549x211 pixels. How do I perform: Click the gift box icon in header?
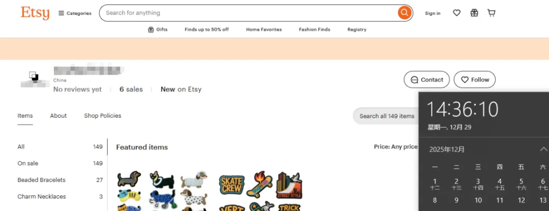pos(474,13)
